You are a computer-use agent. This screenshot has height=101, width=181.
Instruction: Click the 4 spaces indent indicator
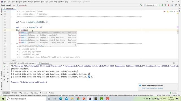(174, 95)
